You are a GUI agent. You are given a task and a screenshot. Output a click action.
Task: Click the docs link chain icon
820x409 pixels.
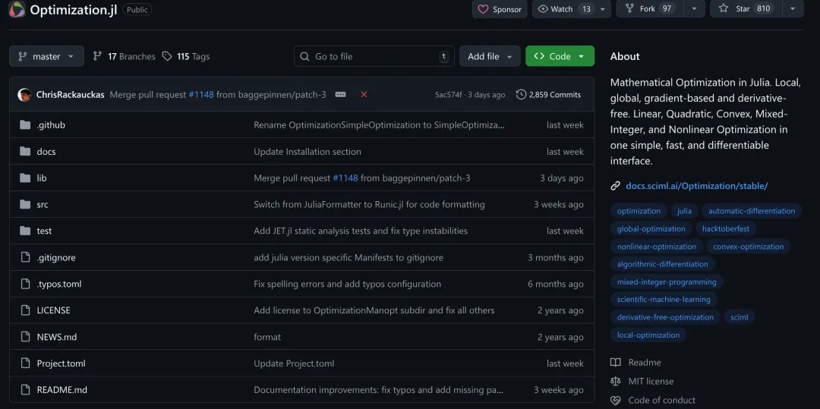coord(616,186)
